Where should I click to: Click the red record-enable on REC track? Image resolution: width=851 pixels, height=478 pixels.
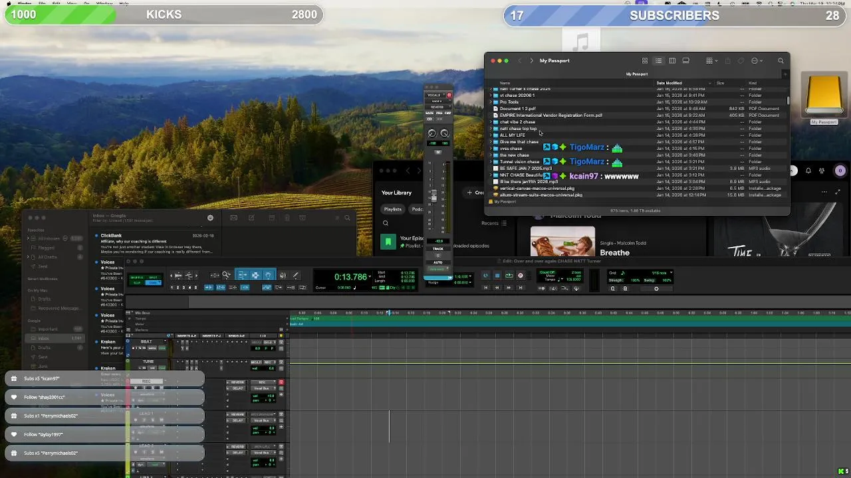click(281, 382)
